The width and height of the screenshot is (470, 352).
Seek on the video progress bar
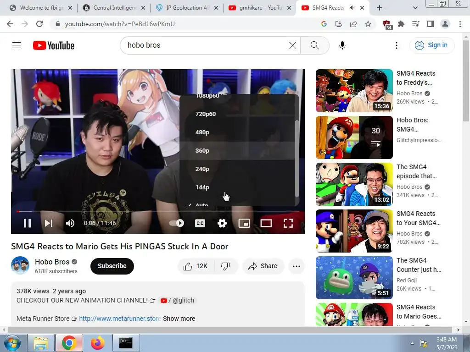tap(158, 211)
